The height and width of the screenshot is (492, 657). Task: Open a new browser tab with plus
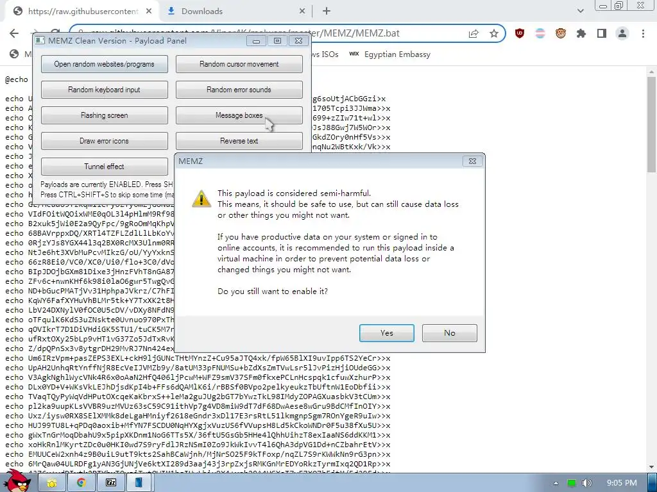tap(327, 12)
